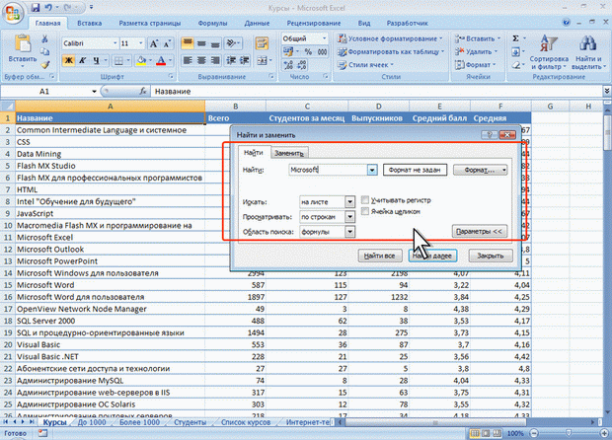Open Find and Select binoculars icon

click(588, 45)
